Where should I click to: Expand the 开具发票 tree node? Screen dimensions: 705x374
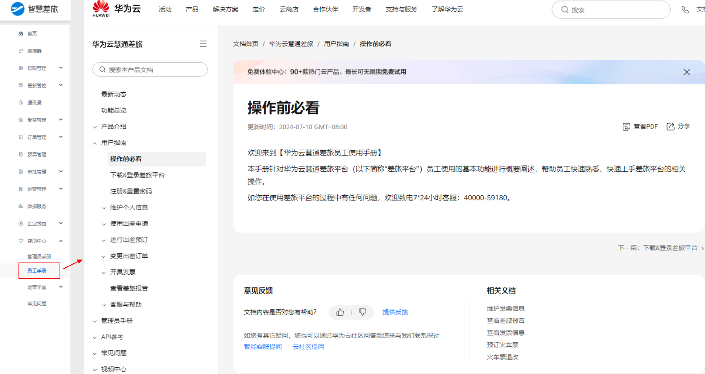(104, 272)
